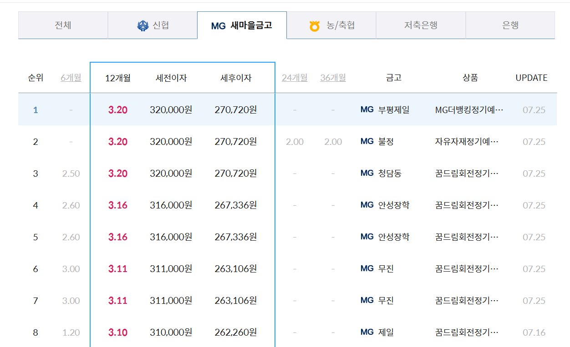Click 3.20 rate in 청담동 row
The image size is (570, 347).
tap(118, 173)
